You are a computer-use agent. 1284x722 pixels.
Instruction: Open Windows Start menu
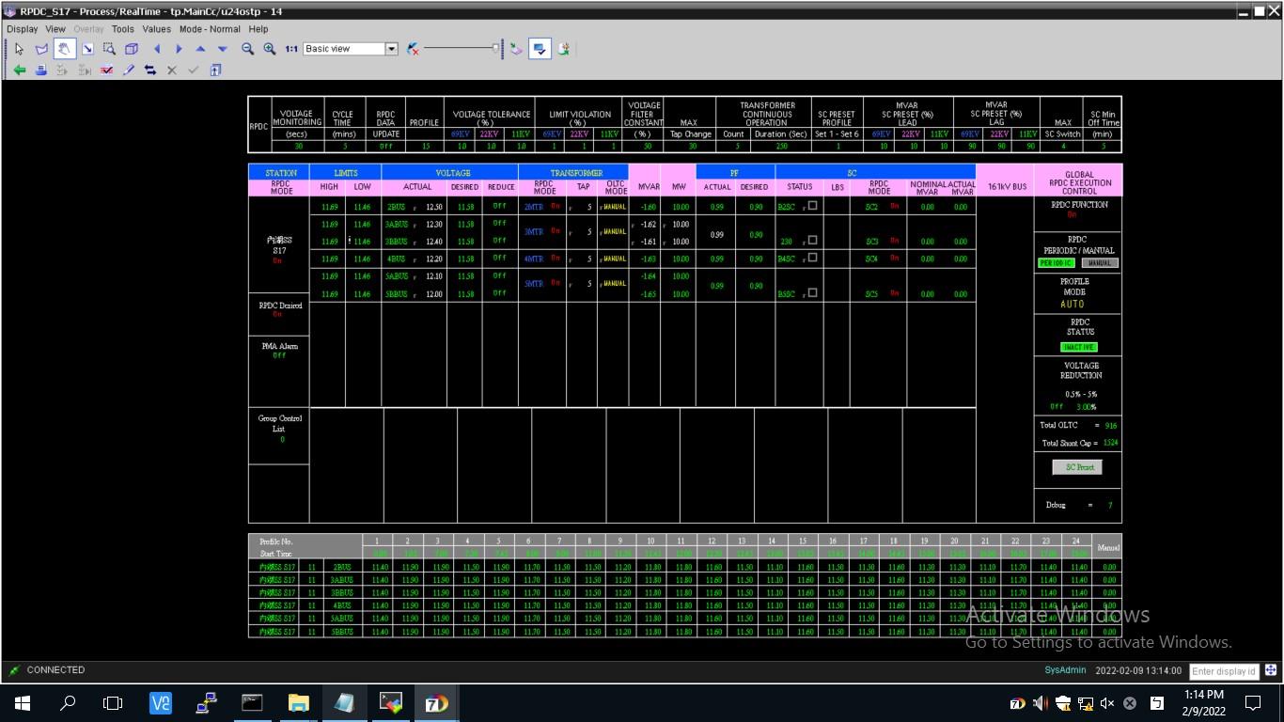tap(23, 703)
